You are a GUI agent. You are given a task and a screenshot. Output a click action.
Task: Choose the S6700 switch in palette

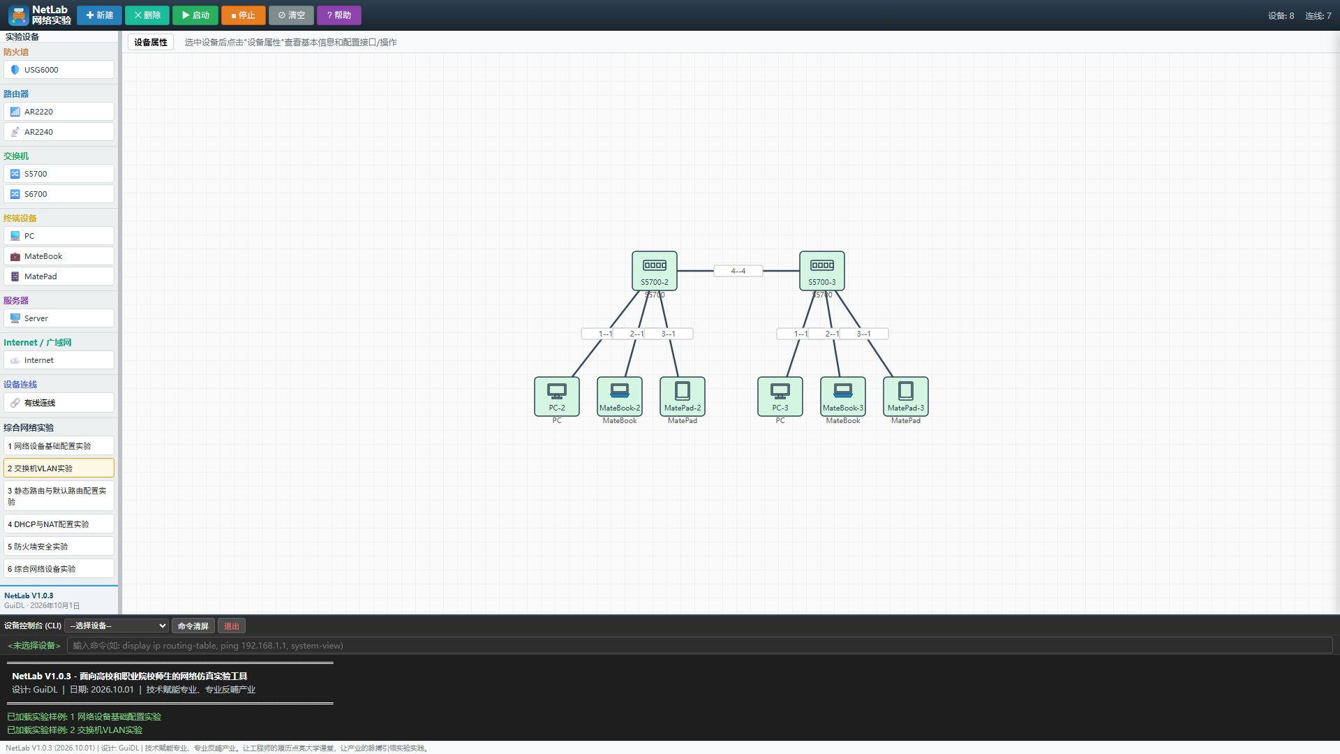click(x=59, y=194)
